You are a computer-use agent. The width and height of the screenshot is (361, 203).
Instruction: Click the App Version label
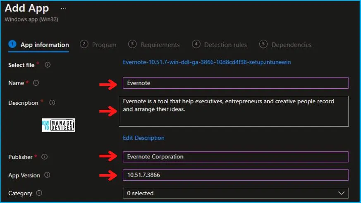tap(24, 175)
